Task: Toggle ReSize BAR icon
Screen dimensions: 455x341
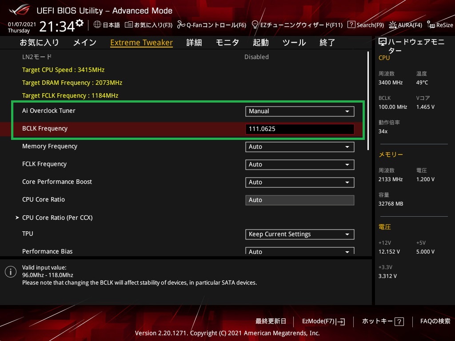Action: tap(431, 25)
